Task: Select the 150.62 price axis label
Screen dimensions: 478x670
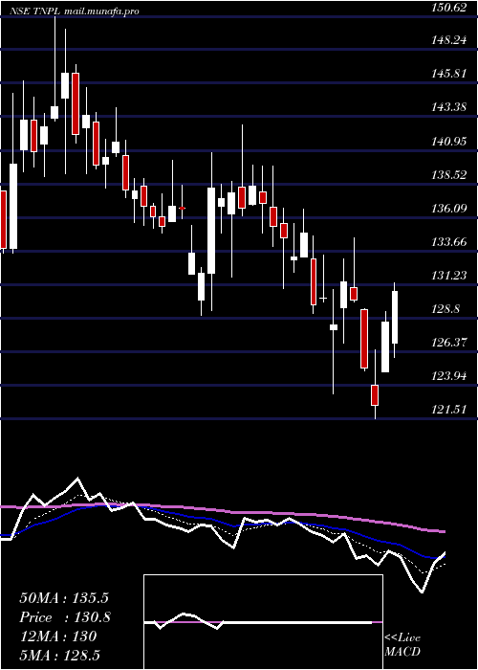Action: coord(448,8)
